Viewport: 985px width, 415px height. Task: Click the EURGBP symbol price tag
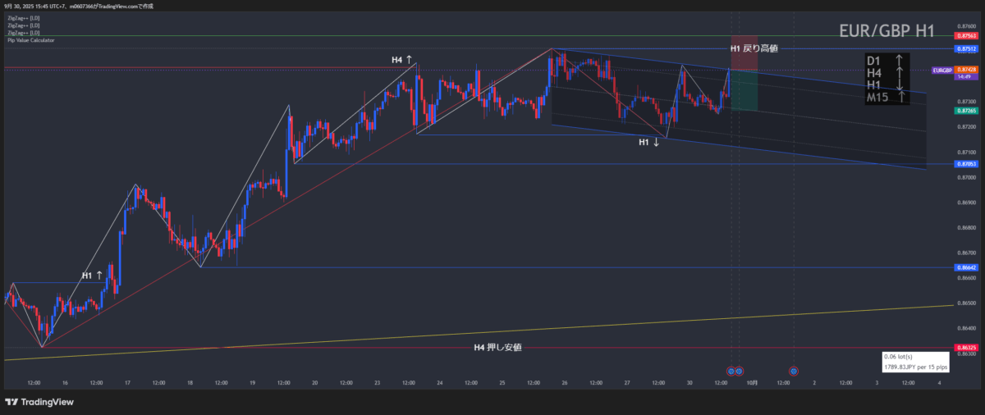coord(943,71)
